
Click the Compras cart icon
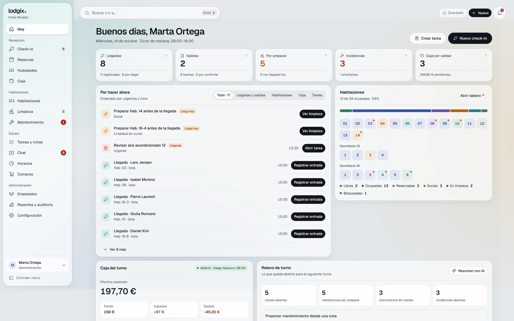coord(12,174)
